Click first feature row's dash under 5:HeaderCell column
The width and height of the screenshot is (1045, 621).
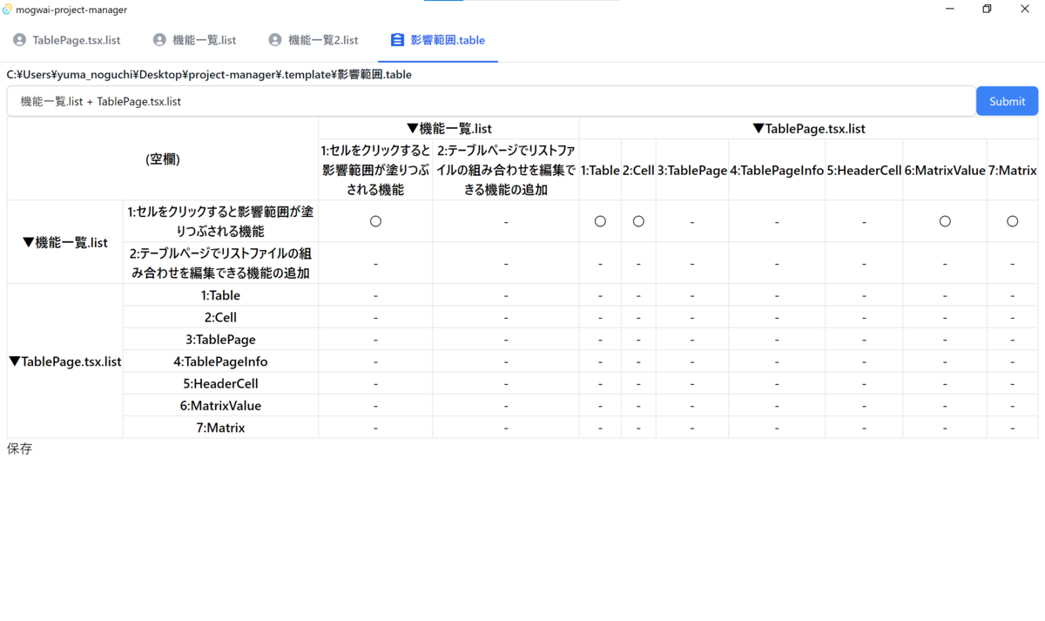click(864, 221)
